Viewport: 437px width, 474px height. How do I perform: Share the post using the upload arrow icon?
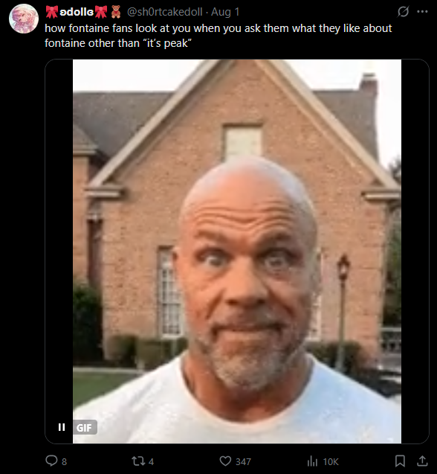422,461
